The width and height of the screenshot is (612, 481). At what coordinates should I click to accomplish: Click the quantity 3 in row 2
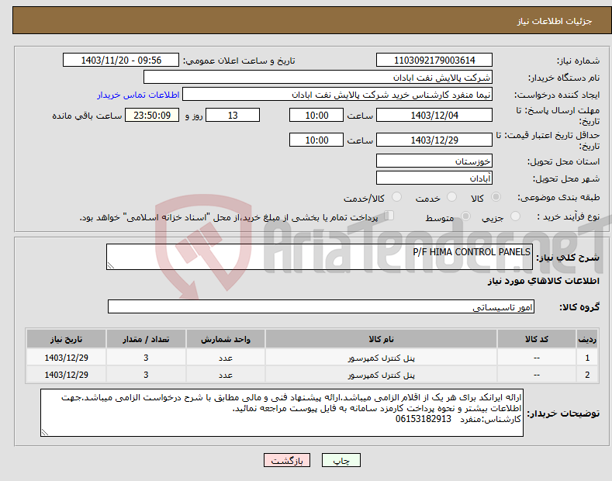[146, 375]
